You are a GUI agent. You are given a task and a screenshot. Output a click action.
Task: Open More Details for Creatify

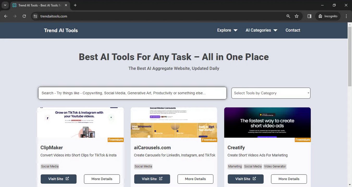289,179
